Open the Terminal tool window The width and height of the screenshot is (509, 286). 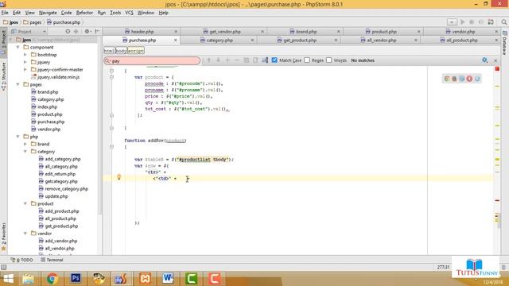point(52,260)
